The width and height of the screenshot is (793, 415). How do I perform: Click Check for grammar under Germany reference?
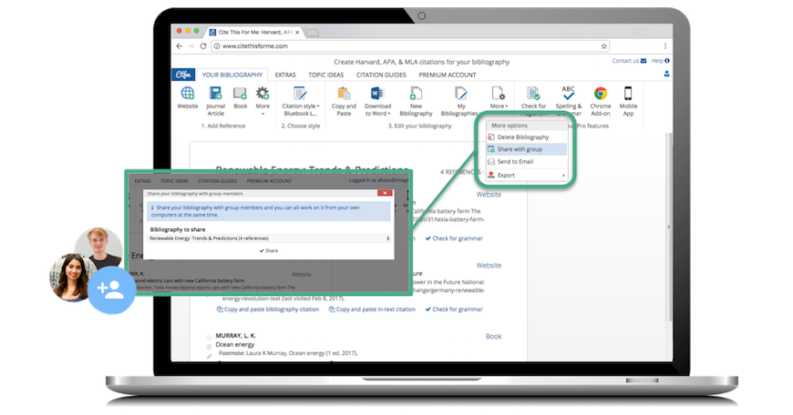[454, 309]
